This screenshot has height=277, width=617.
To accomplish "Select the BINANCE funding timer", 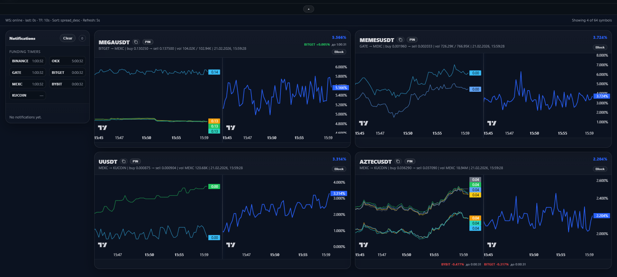I will 27,61.
